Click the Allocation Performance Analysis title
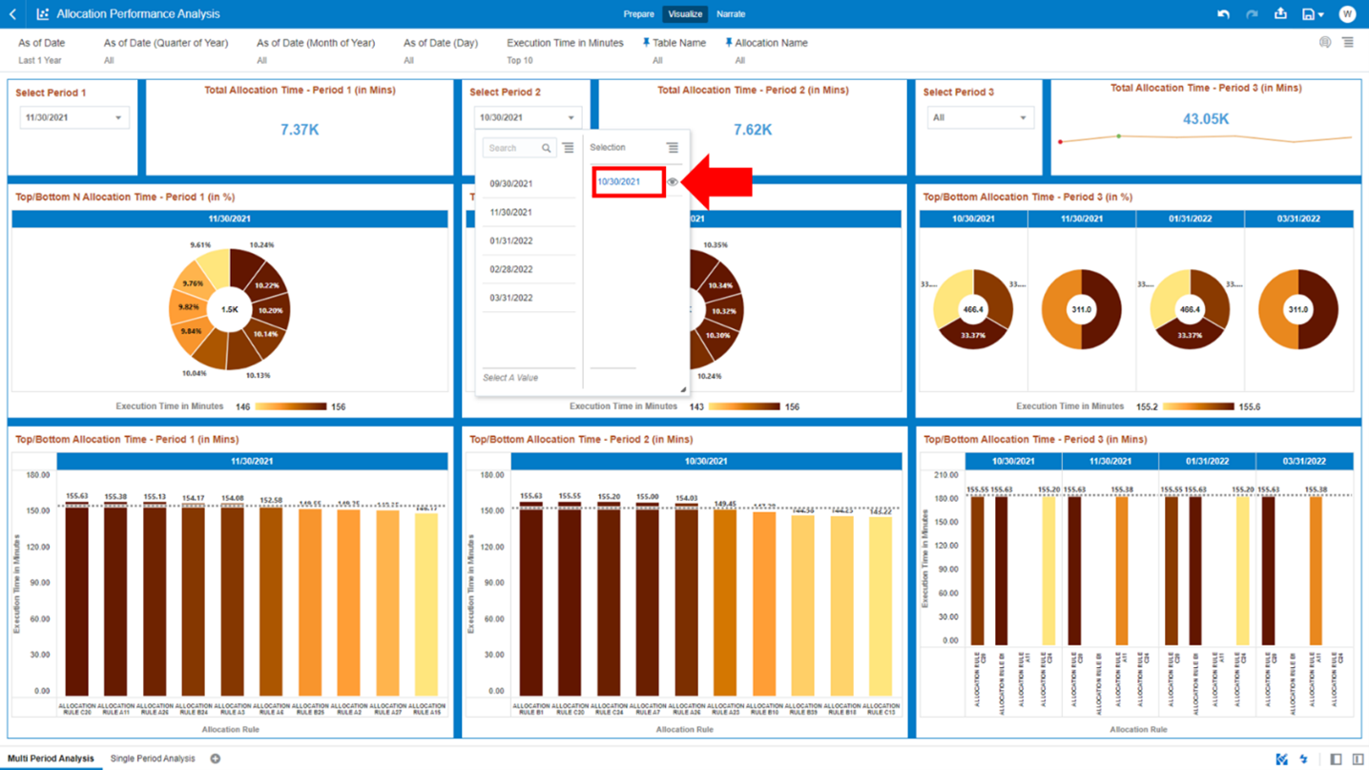 point(138,14)
